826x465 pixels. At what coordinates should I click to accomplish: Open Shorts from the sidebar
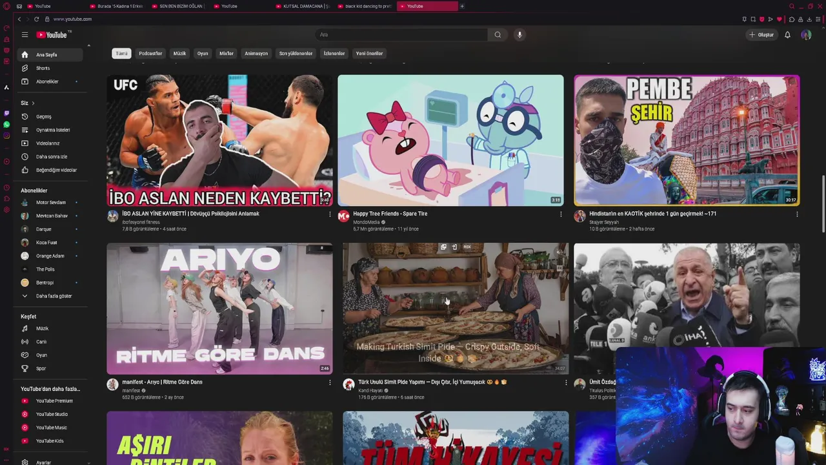(50, 68)
